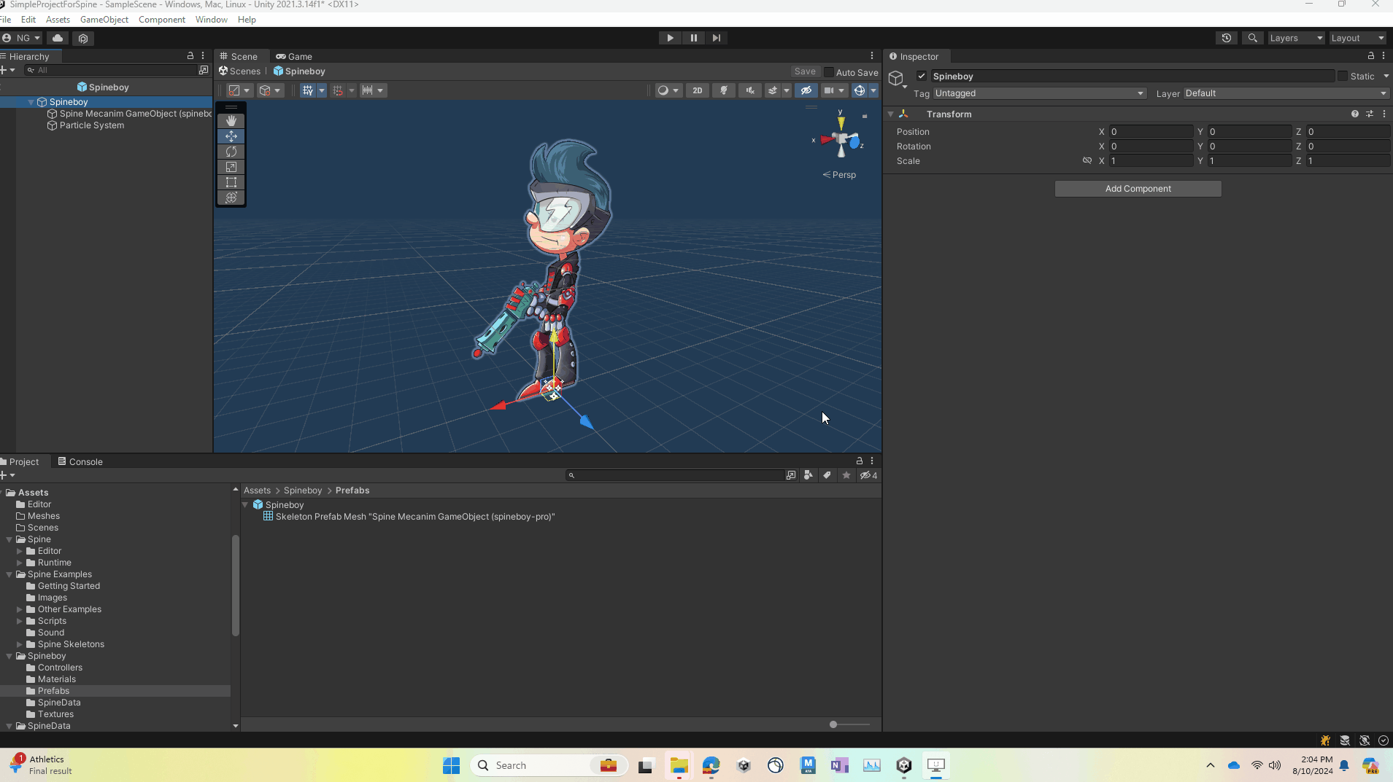1393x782 pixels.
Task: Toggle the Spineboy active checkbox in Inspector
Action: click(922, 76)
